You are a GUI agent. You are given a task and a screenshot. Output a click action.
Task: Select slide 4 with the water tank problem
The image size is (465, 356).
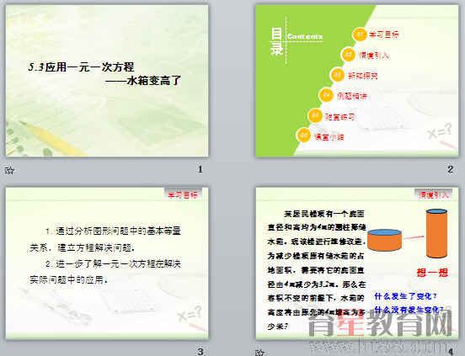357,263
